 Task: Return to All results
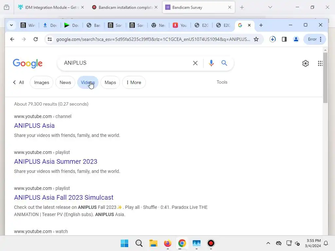[x=19, y=82]
